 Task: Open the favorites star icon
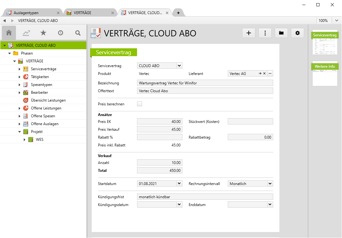coord(43,33)
